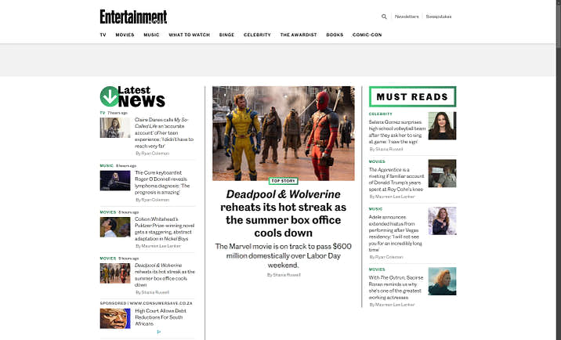Open sponsored High Court Debt Reductions link

pyautogui.click(x=161, y=317)
